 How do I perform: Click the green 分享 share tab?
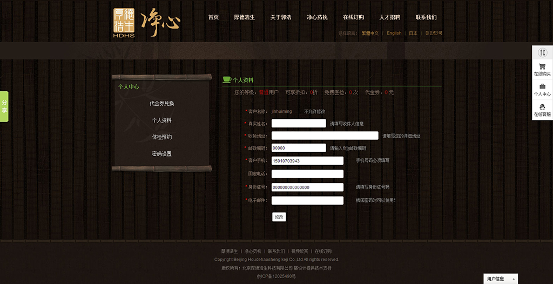[4, 106]
